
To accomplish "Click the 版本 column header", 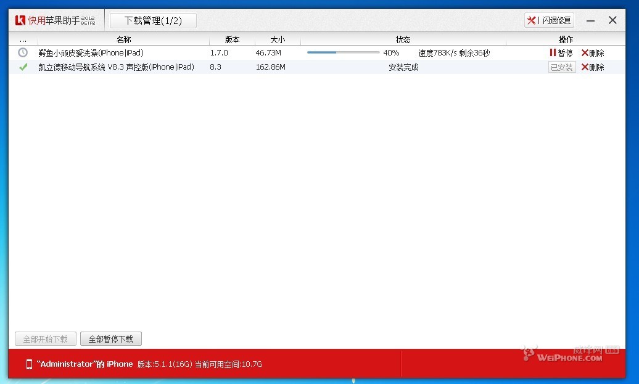I will pyautogui.click(x=233, y=39).
